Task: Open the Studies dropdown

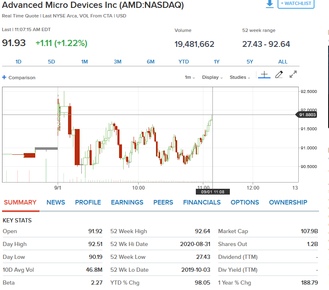Action: click(x=240, y=77)
